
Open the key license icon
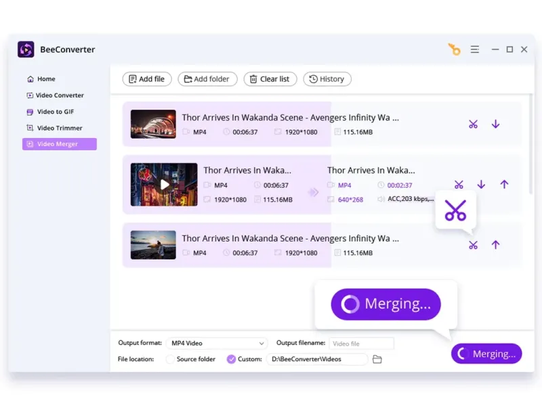[x=454, y=49]
